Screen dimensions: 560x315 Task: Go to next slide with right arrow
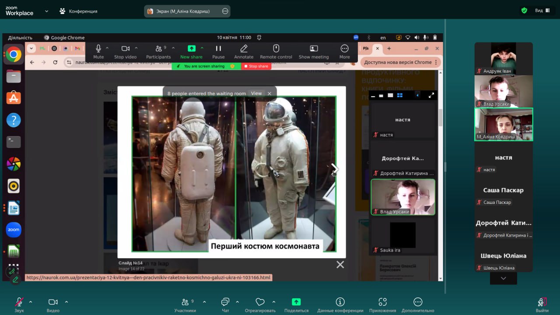tap(335, 169)
